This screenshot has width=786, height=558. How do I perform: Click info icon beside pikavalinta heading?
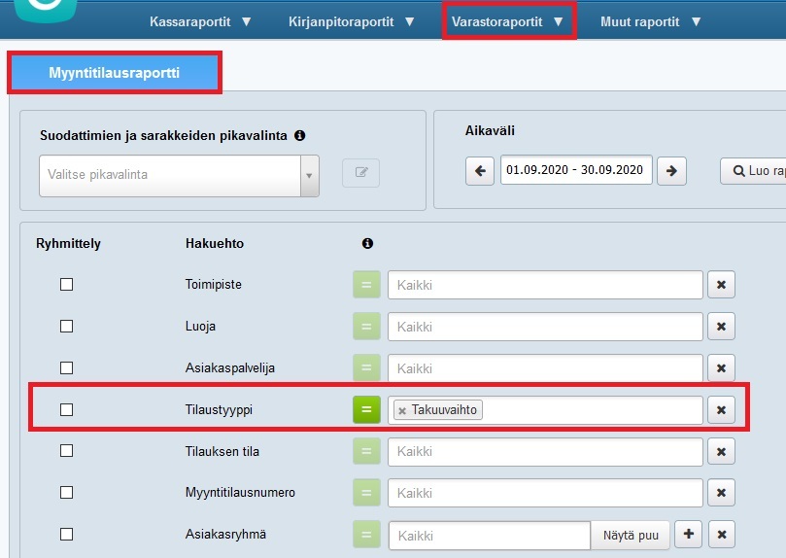[299, 135]
